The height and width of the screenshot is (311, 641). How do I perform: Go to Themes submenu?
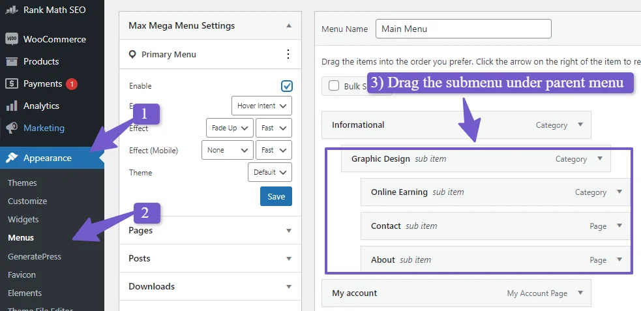tap(22, 183)
